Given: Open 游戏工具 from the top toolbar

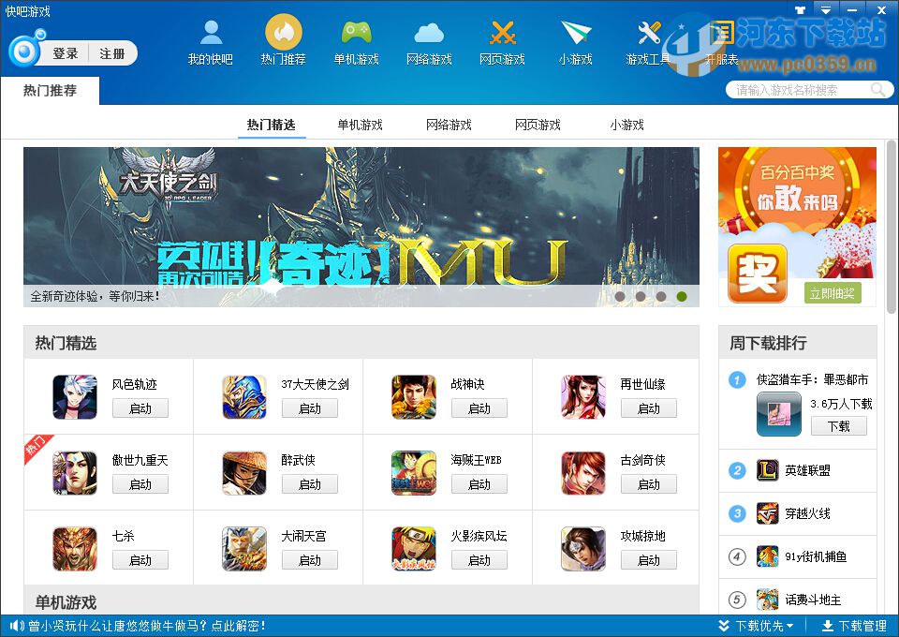Looking at the screenshot, I should [x=648, y=39].
